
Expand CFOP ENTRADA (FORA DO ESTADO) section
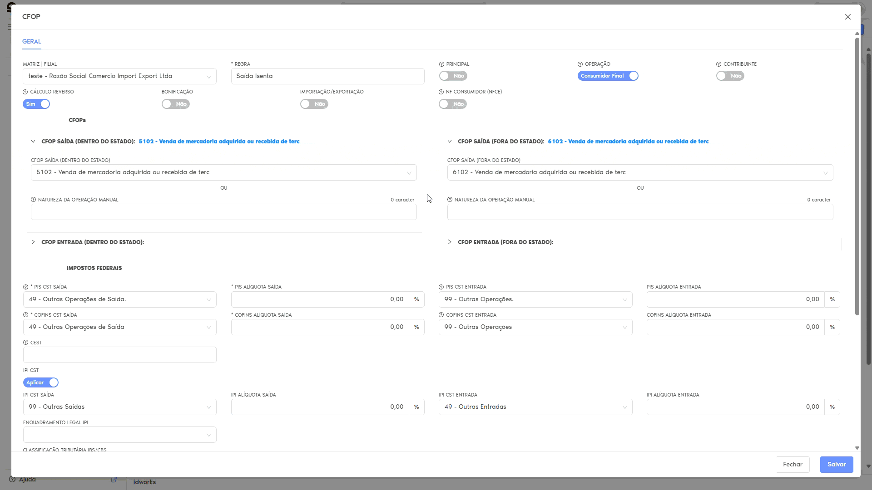(x=450, y=242)
